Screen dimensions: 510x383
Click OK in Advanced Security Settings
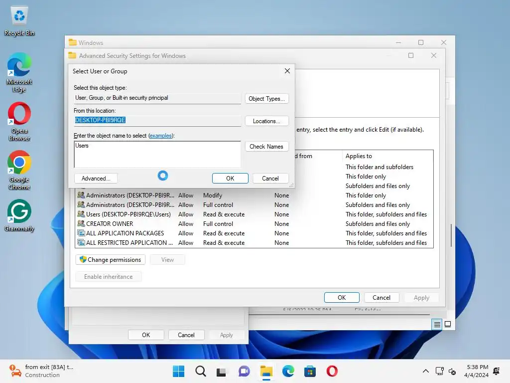click(342, 298)
